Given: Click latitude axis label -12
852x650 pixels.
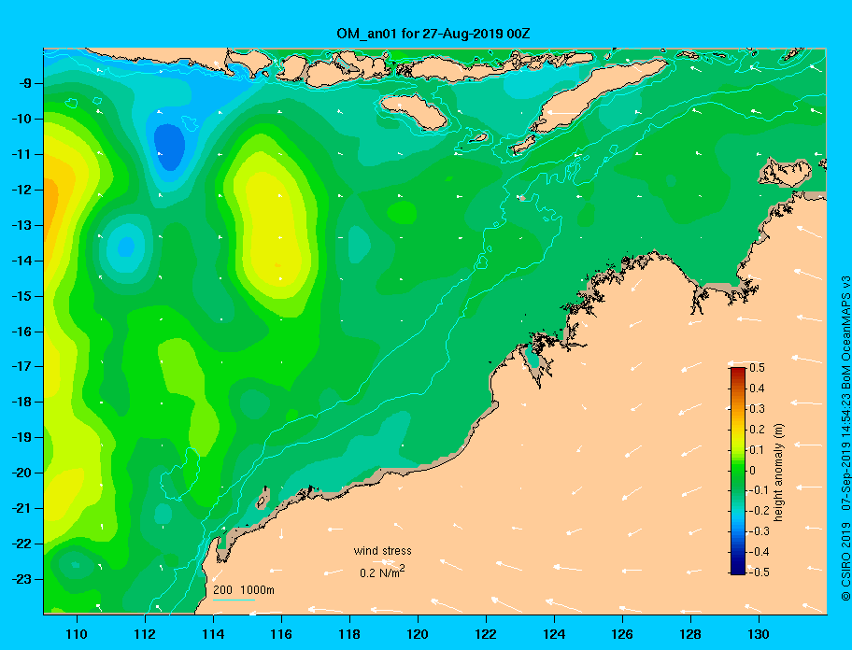Looking at the screenshot, I should [x=21, y=191].
